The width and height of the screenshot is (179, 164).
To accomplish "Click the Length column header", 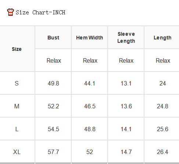I will 162,38.
